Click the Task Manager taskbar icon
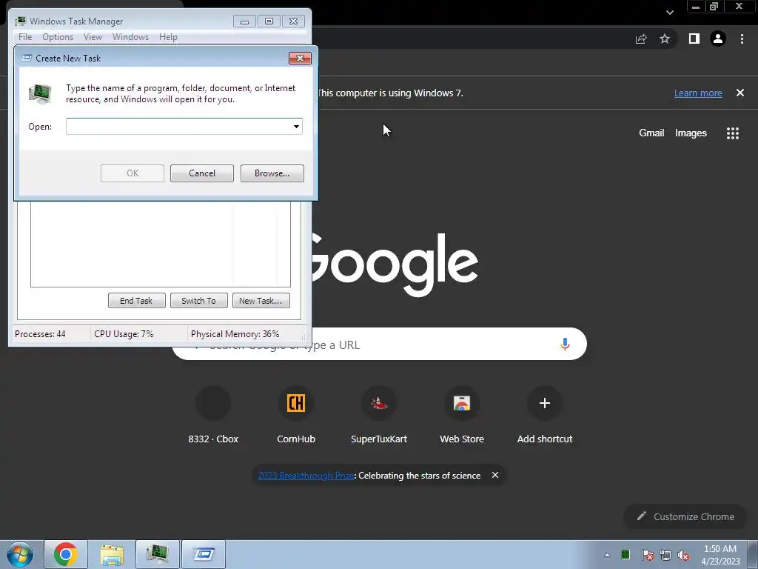The height and width of the screenshot is (569, 758). coord(157,554)
